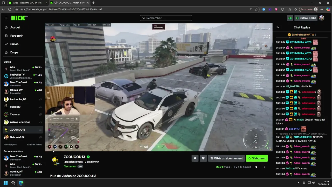Enable notifications with the bell icon
332x187 pixels.
195,158
